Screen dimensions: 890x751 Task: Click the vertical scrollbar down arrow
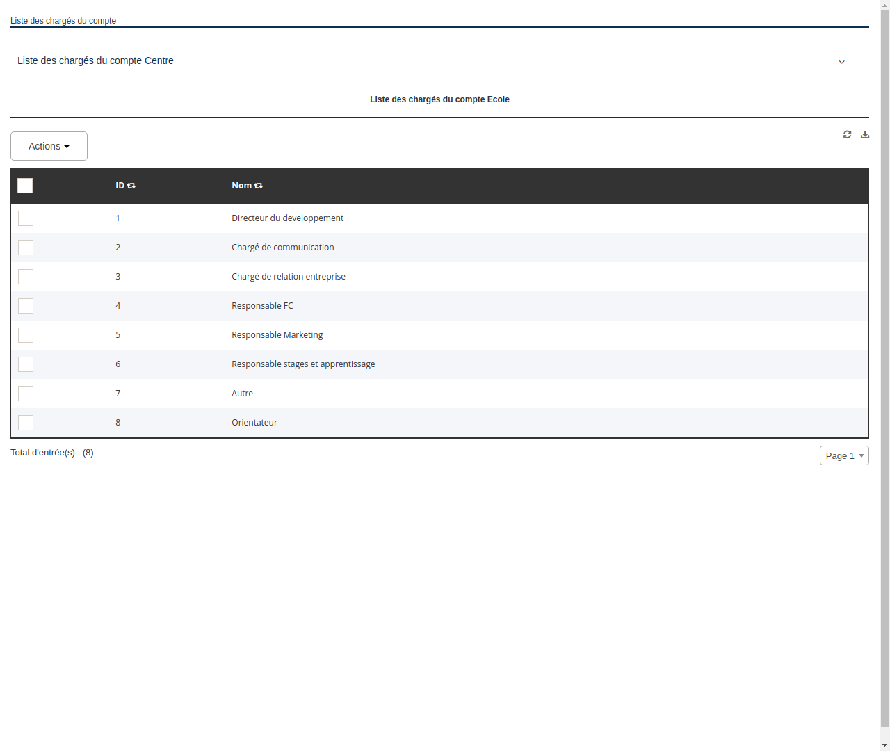(884, 745)
